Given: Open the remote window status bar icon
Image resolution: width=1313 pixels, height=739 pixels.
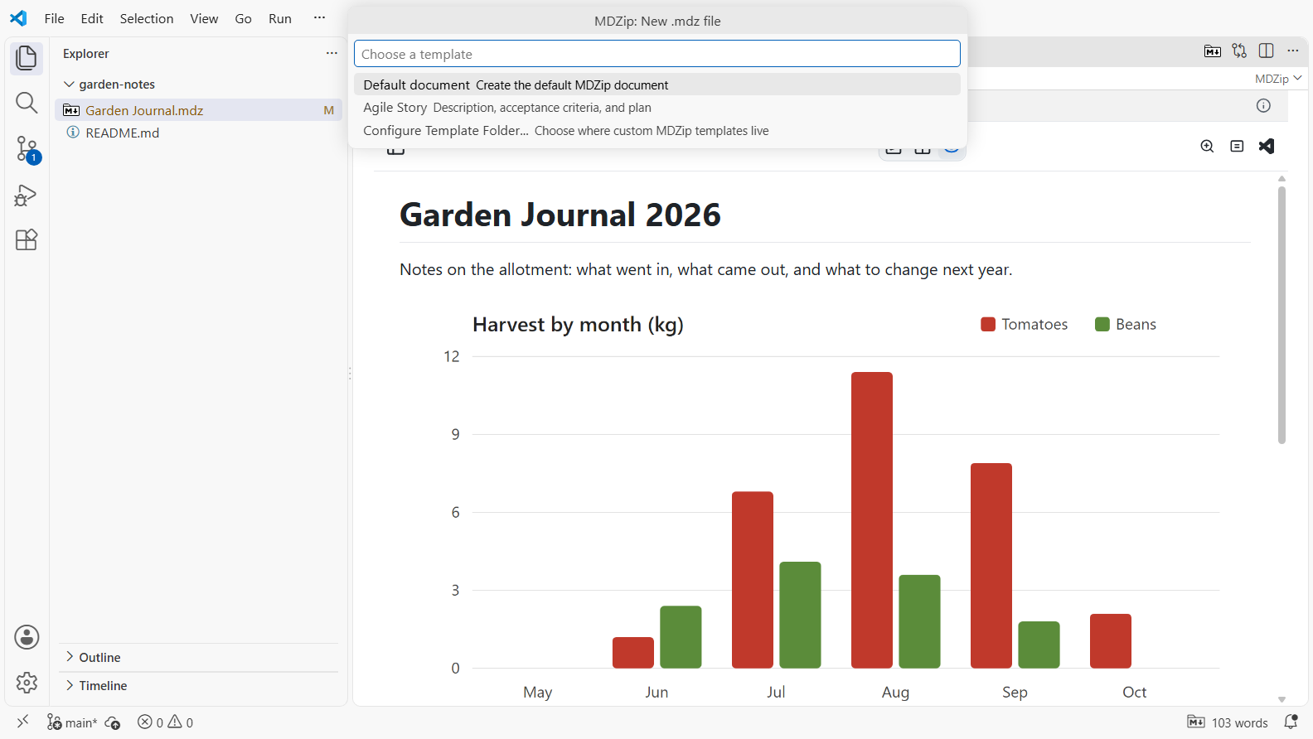Looking at the screenshot, I should (x=22, y=722).
